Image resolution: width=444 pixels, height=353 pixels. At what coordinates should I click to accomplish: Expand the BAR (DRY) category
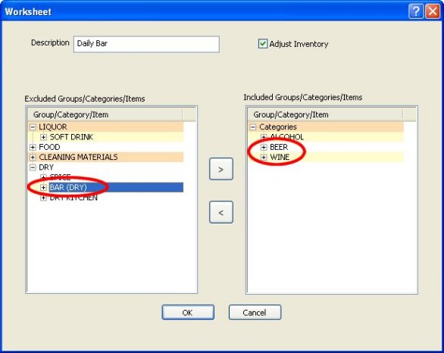(x=43, y=187)
